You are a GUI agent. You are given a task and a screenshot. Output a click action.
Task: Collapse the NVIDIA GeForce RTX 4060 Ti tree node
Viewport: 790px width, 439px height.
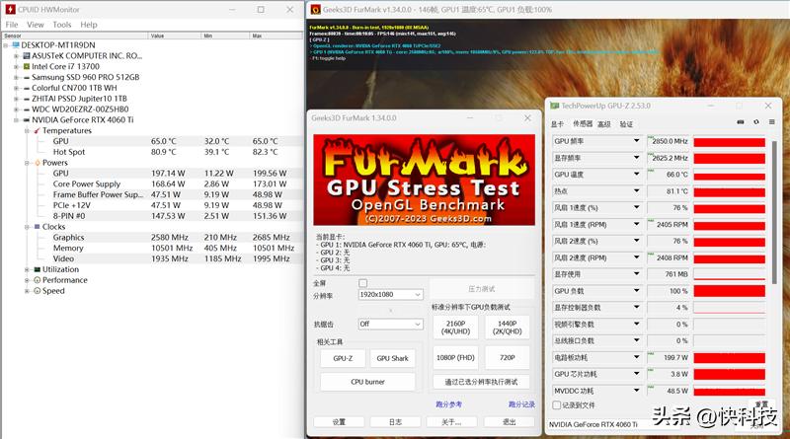16,120
